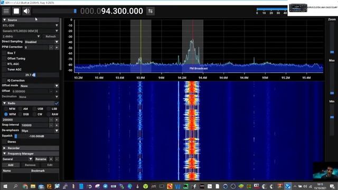Decrease Snap Interval with minus button
This screenshot has height=190, width=338.
[x=51, y=125]
